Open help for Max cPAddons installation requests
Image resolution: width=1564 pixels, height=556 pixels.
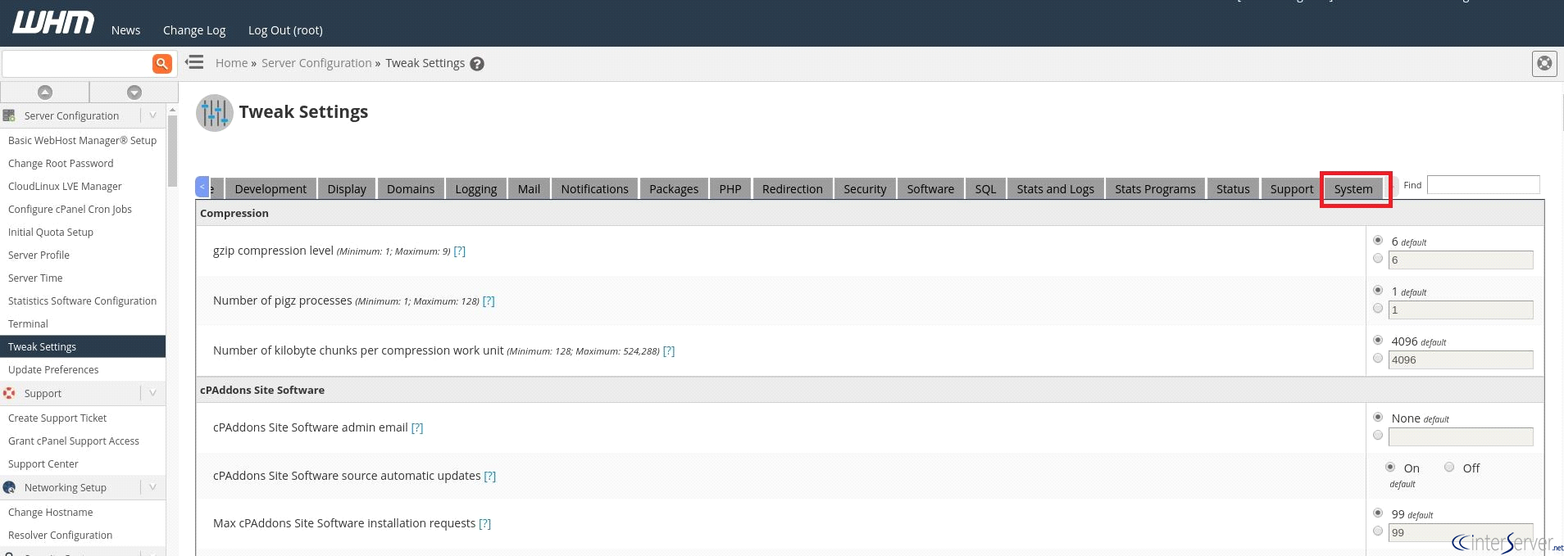(485, 524)
